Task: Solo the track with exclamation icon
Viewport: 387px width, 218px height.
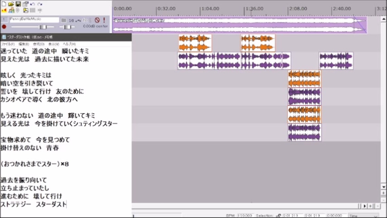Action: click(x=104, y=20)
